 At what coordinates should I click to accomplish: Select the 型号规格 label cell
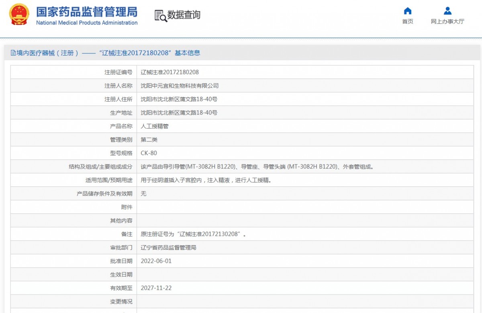74,153
